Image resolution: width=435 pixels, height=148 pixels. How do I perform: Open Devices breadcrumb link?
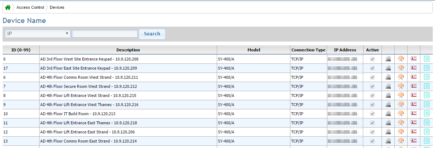coord(57,7)
